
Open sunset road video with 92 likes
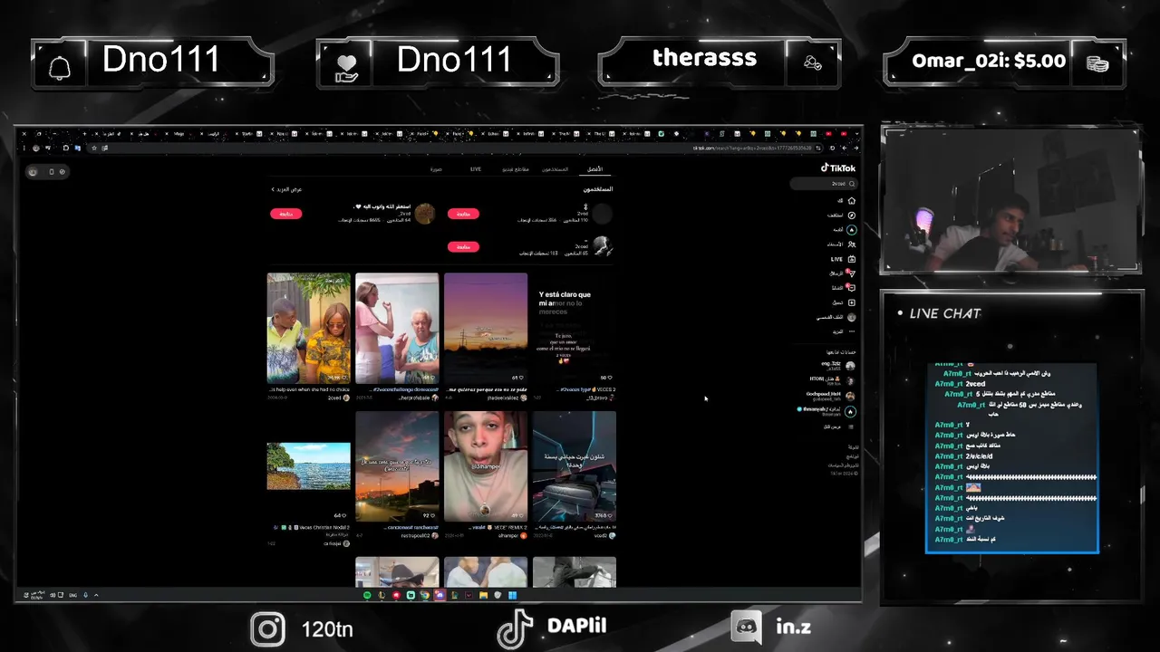pyautogui.click(x=397, y=466)
